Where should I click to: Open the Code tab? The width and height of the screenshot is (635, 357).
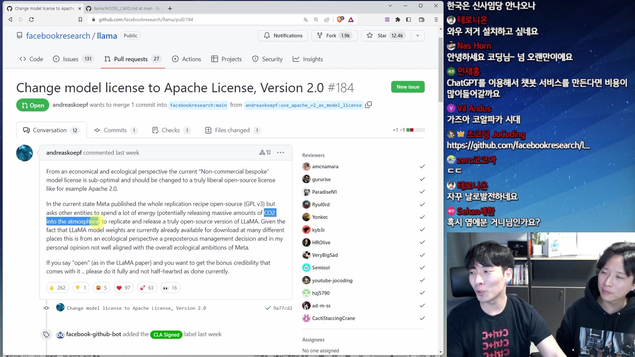tap(31, 59)
